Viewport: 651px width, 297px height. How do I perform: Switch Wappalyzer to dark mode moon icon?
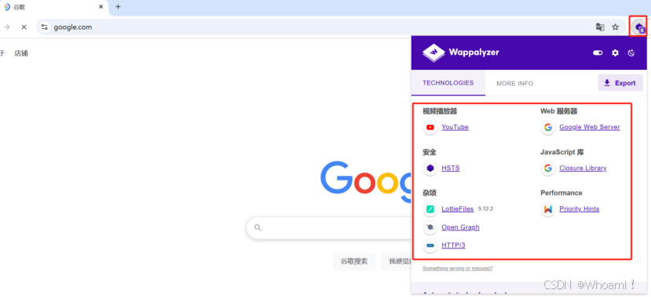point(631,53)
